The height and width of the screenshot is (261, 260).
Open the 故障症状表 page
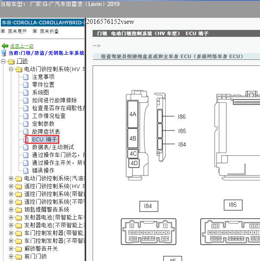coord(46,132)
